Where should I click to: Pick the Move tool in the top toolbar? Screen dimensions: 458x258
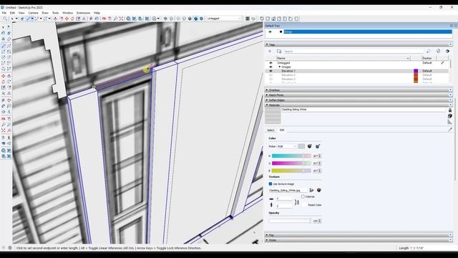click(x=67, y=19)
